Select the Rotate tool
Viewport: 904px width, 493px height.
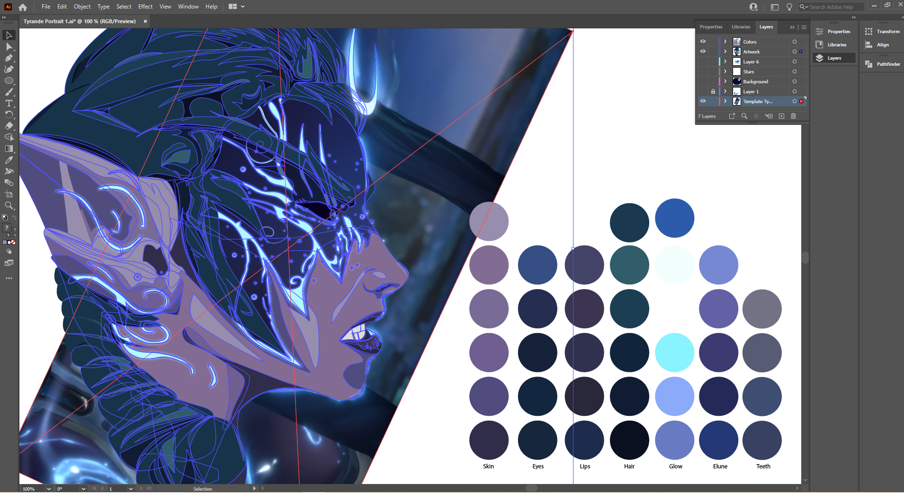pyautogui.click(x=9, y=114)
